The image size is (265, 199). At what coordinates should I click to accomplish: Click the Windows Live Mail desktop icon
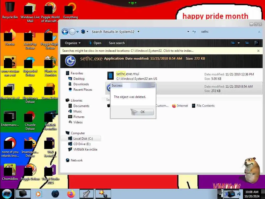(x=30, y=12)
